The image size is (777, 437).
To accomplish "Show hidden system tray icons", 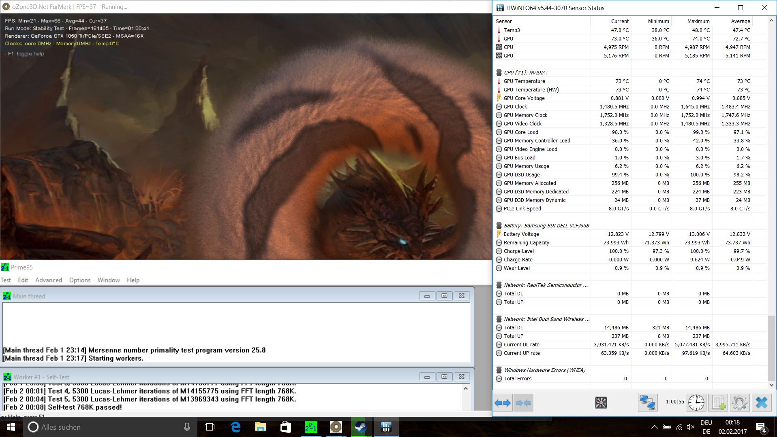I will coord(654,427).
